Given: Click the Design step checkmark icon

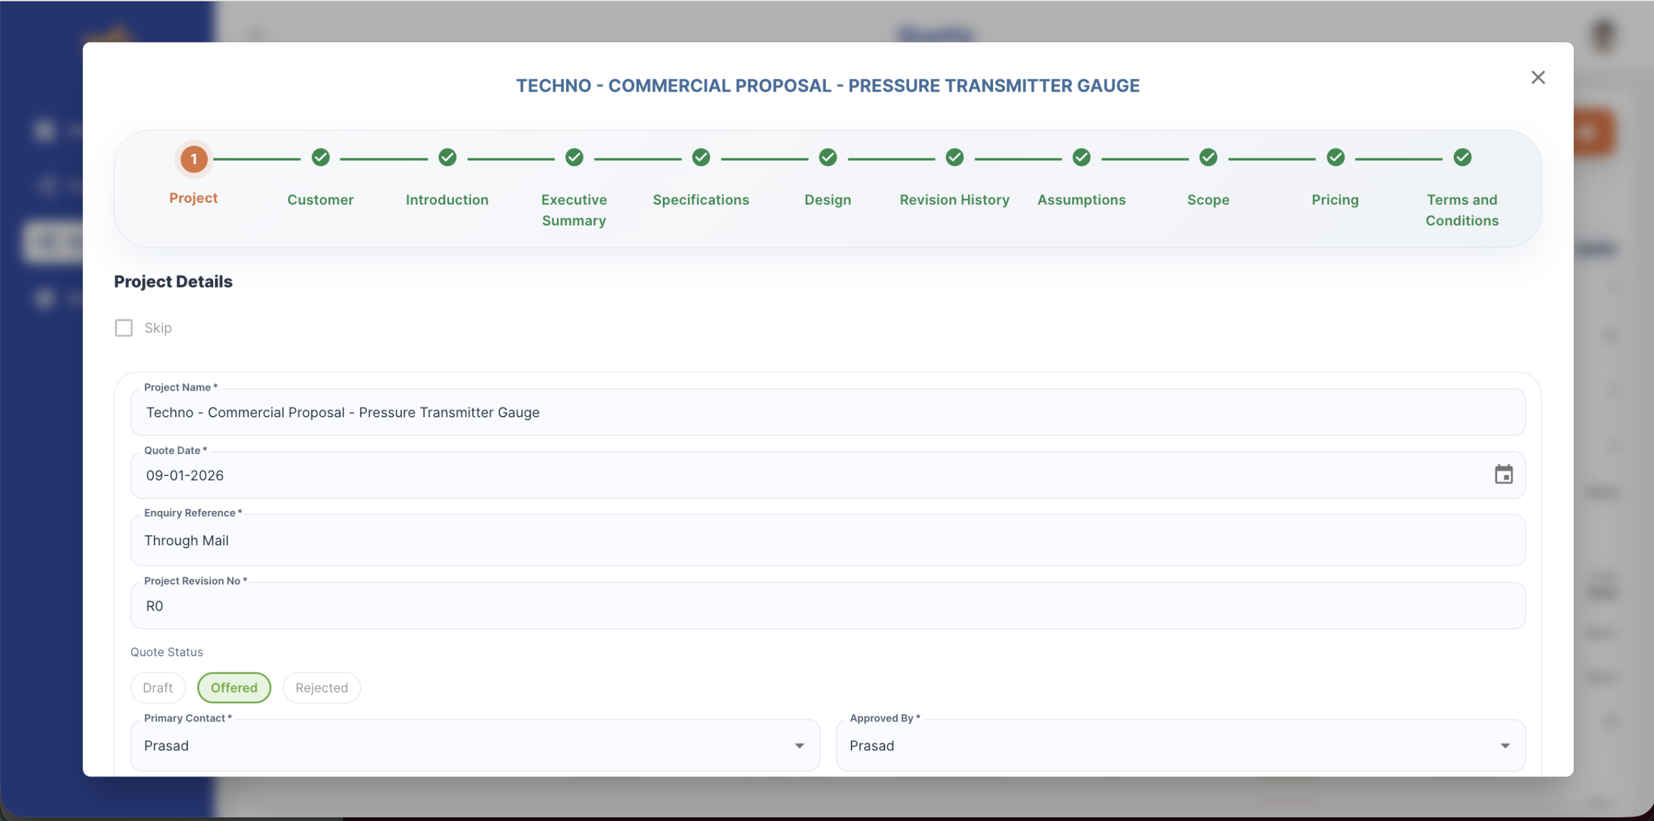Looking at the screenshot, I should point(828,158).
